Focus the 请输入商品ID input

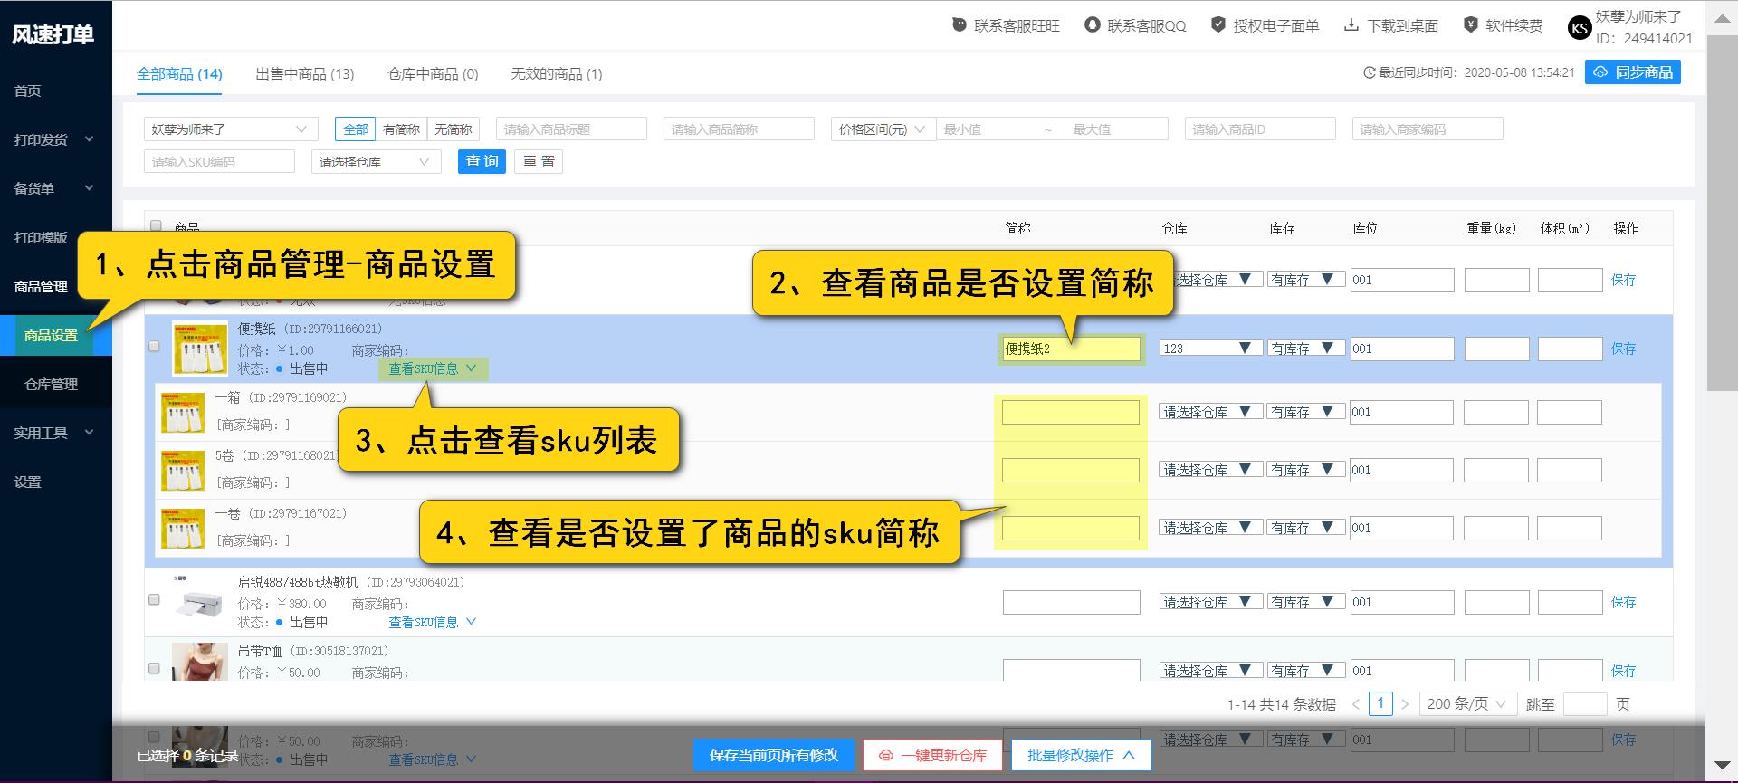pos(1260,129)
